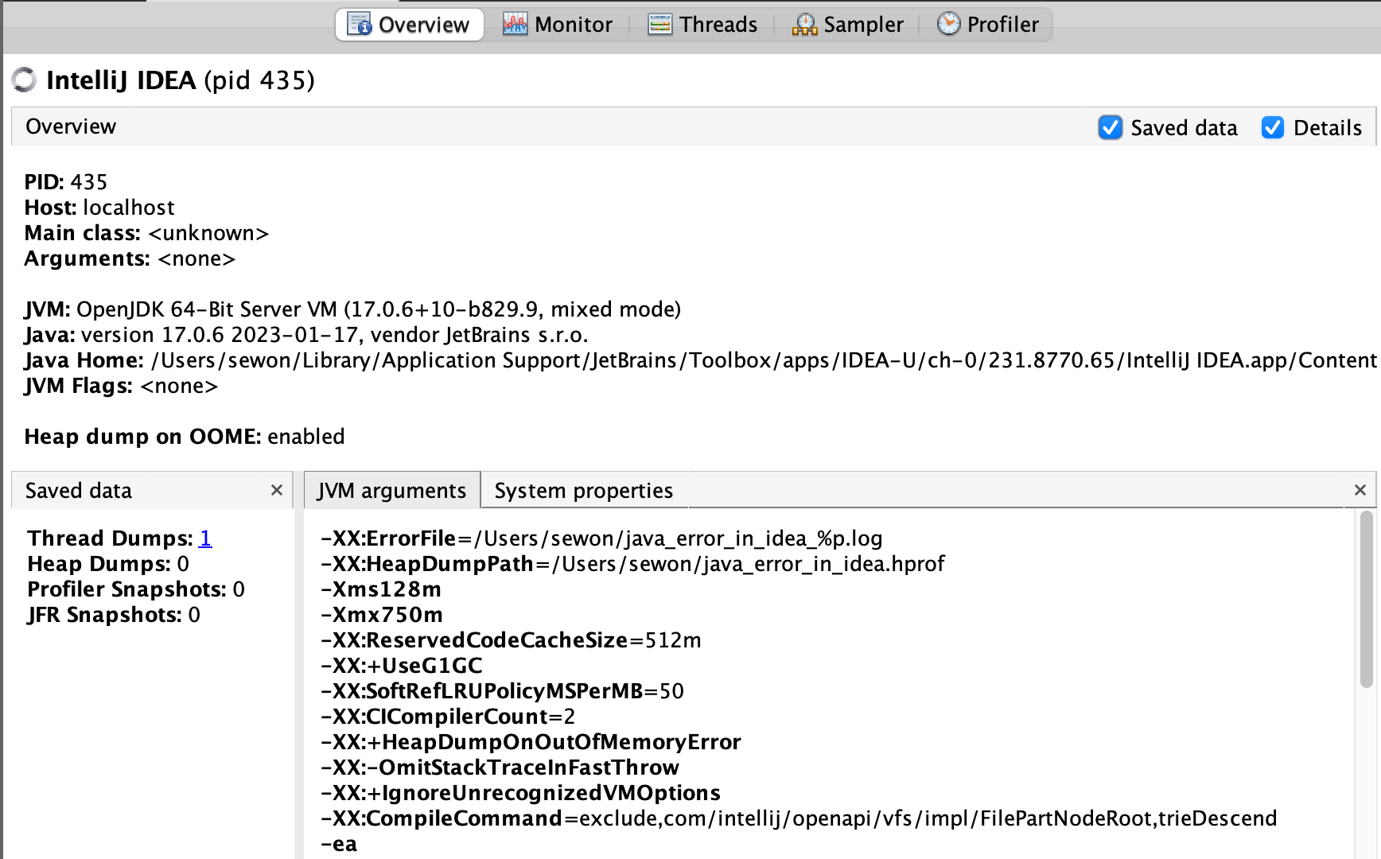The height and width of the screenshot is (859, 1381).
Task: Click the IntelliJ IDEA application spinner icon
Action: pos(25,80)
